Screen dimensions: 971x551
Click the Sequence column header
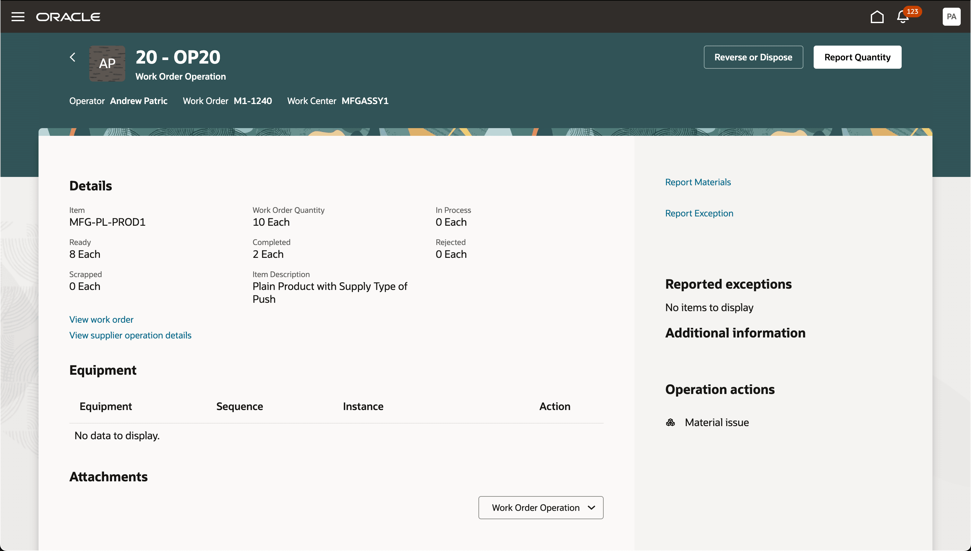click(x=240, y=406)
